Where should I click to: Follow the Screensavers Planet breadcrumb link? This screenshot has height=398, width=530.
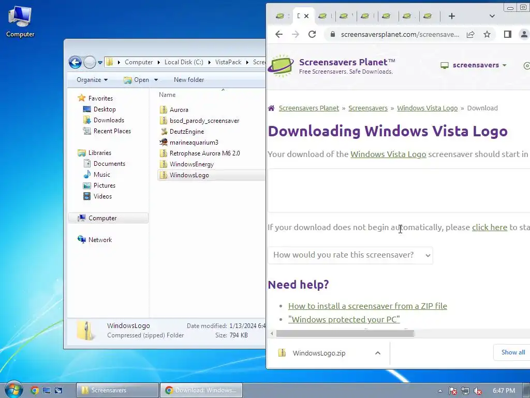tap(308, 108)
